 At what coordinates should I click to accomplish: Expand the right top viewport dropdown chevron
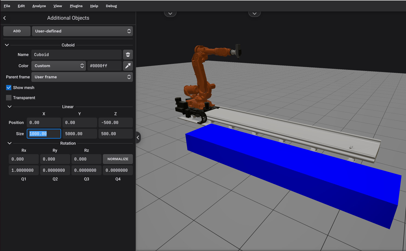tap(254, 13)
